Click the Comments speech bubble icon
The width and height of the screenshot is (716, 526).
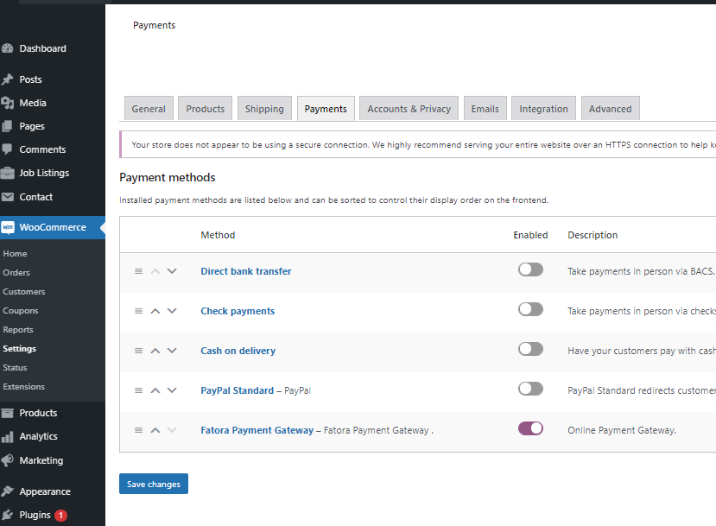click(x=7, y=149)
